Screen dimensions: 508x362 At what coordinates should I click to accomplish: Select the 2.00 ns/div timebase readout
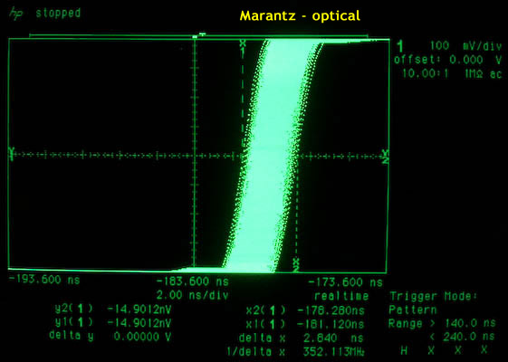point(193,295)
